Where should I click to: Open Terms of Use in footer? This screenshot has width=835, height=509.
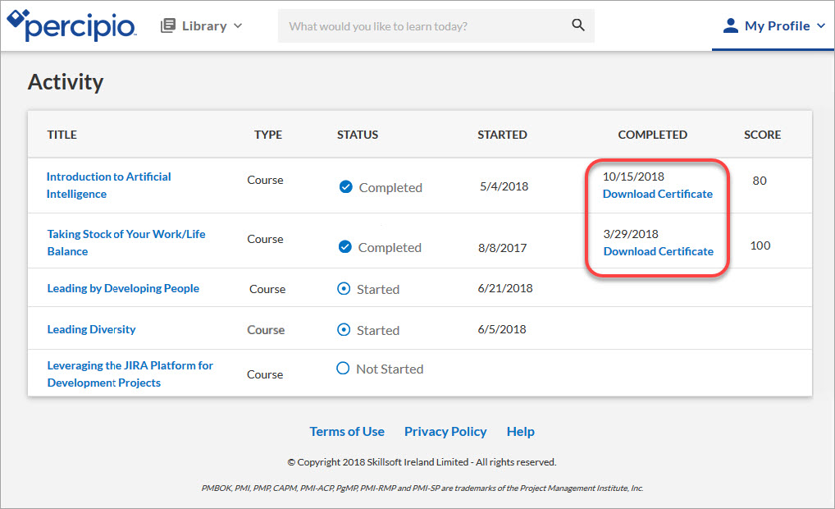[x=347, y=432]
